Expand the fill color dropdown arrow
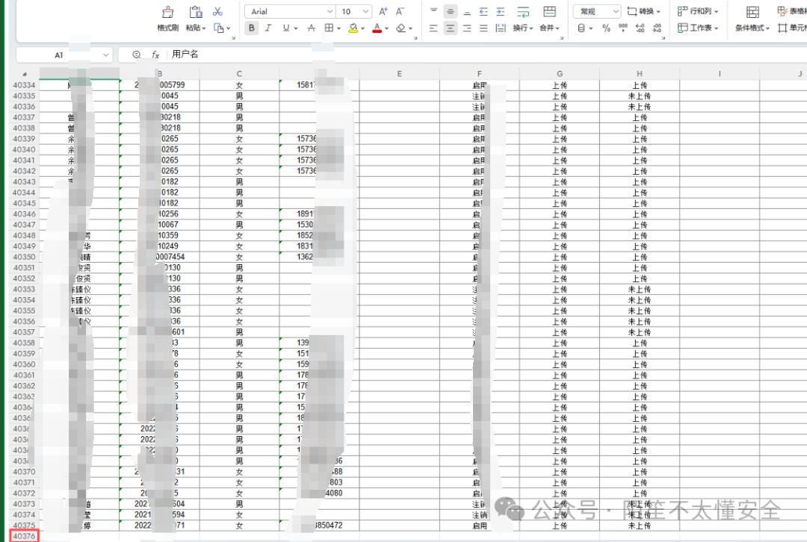The width and height of the screenshot is (807, 542). (x=363, y=28)
